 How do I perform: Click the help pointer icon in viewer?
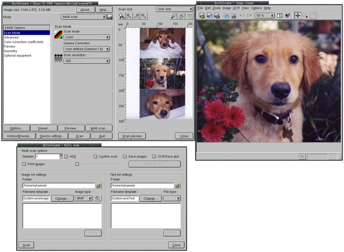point(287,16)
